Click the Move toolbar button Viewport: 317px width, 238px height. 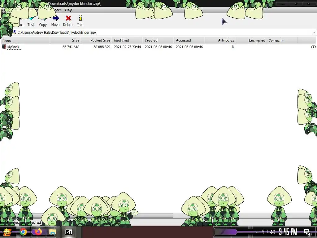tap(55, 21)
